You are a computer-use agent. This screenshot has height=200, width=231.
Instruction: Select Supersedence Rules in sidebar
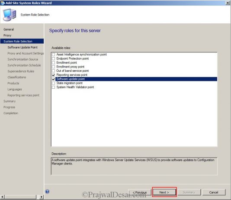tap(21, 71)
